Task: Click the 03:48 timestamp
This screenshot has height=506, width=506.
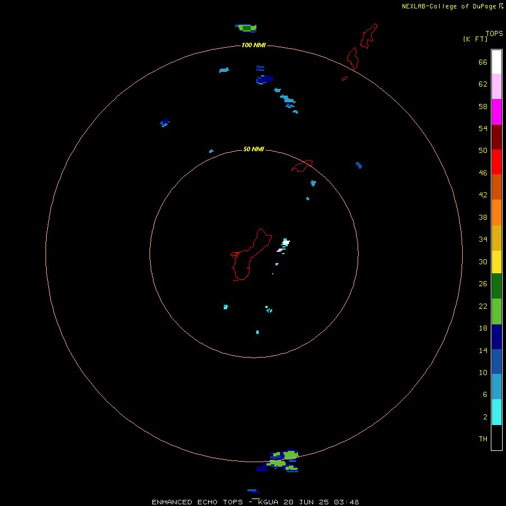Action: point(346,502)
